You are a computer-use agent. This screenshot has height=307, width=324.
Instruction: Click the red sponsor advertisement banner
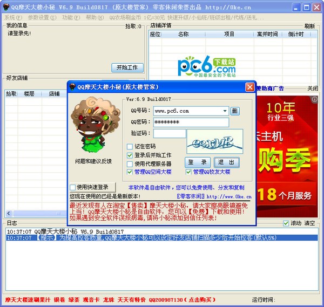pyautogui.click(x=287, y=156)
